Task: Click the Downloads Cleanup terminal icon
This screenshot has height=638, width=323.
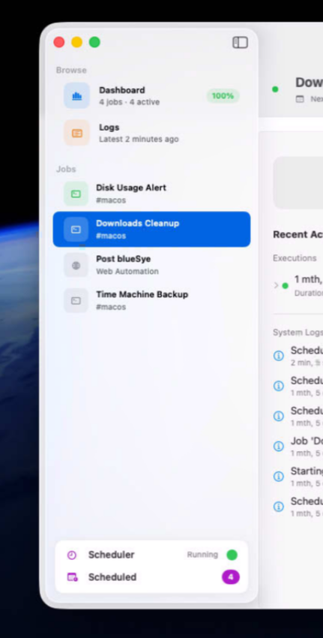Action: pos(76,230)
